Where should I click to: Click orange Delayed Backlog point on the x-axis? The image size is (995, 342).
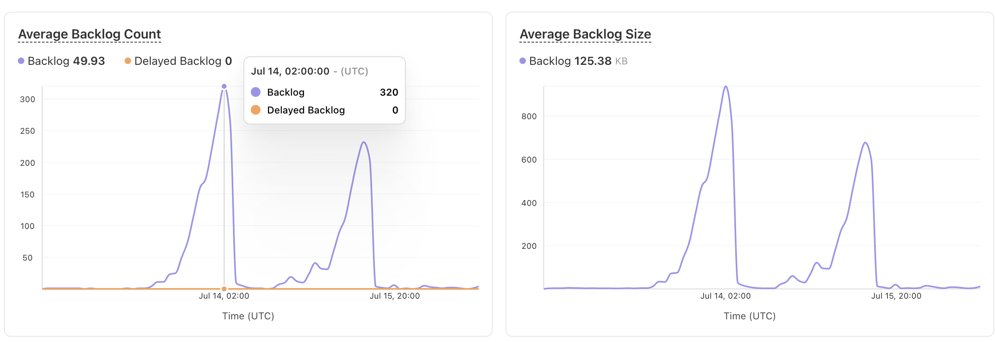click(224, 289)
